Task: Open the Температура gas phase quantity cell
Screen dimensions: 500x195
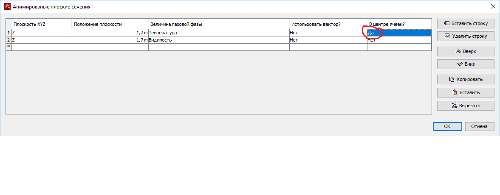Action: pos(218,33)
